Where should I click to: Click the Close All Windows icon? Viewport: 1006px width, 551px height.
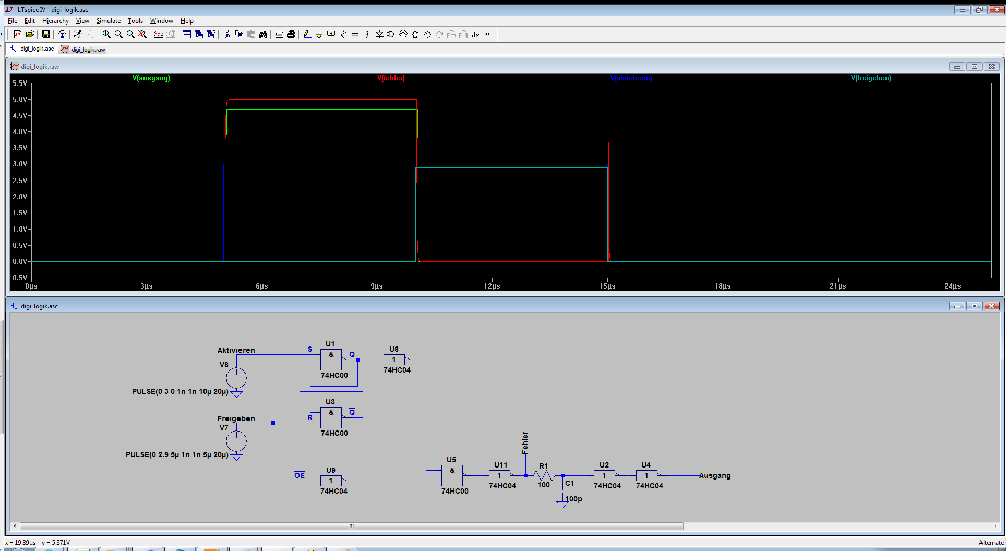(211, 34)
